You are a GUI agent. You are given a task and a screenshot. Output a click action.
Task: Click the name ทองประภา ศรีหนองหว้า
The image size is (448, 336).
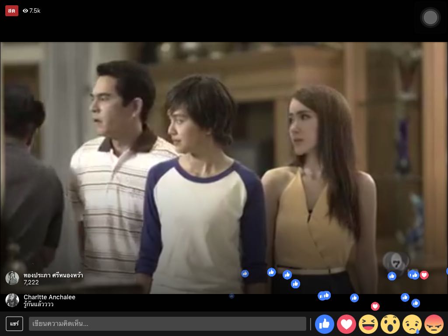(53, 275)
